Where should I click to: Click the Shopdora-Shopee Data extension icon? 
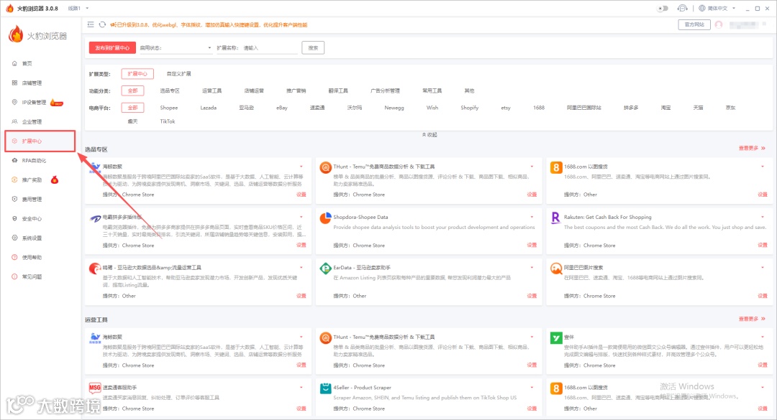point(325,218)
